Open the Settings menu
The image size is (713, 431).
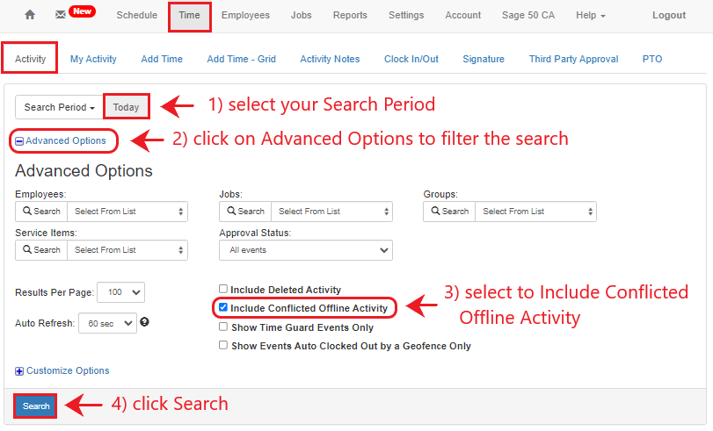pyautogui.click(x=406, y=16)
